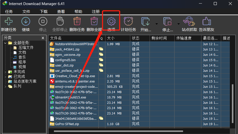Viewport: 238px width, 134px height.
Task: Open the 任务 menu
Action: pos(9,12)
